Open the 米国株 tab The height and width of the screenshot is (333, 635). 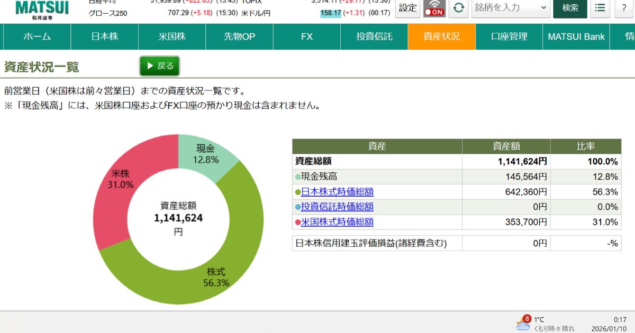[x=172, y=36]
